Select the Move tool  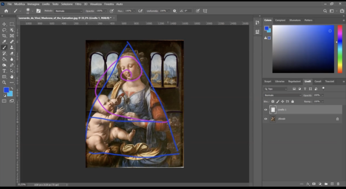[x=5, y=24]
